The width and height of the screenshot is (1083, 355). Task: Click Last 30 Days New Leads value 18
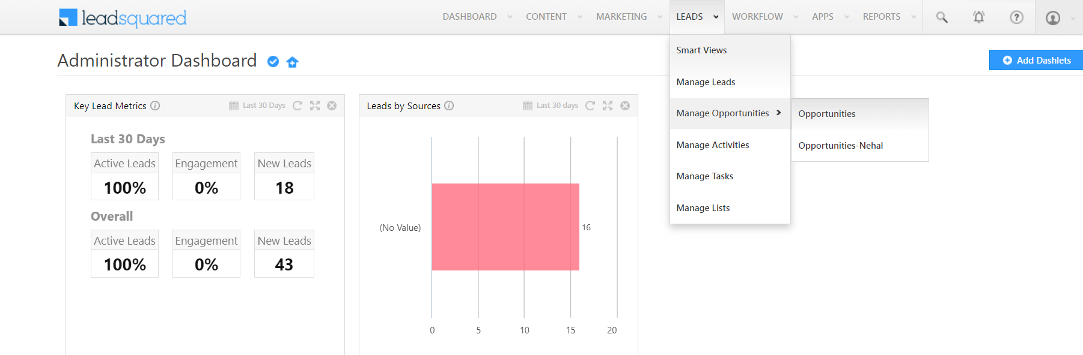pos(284,188)
